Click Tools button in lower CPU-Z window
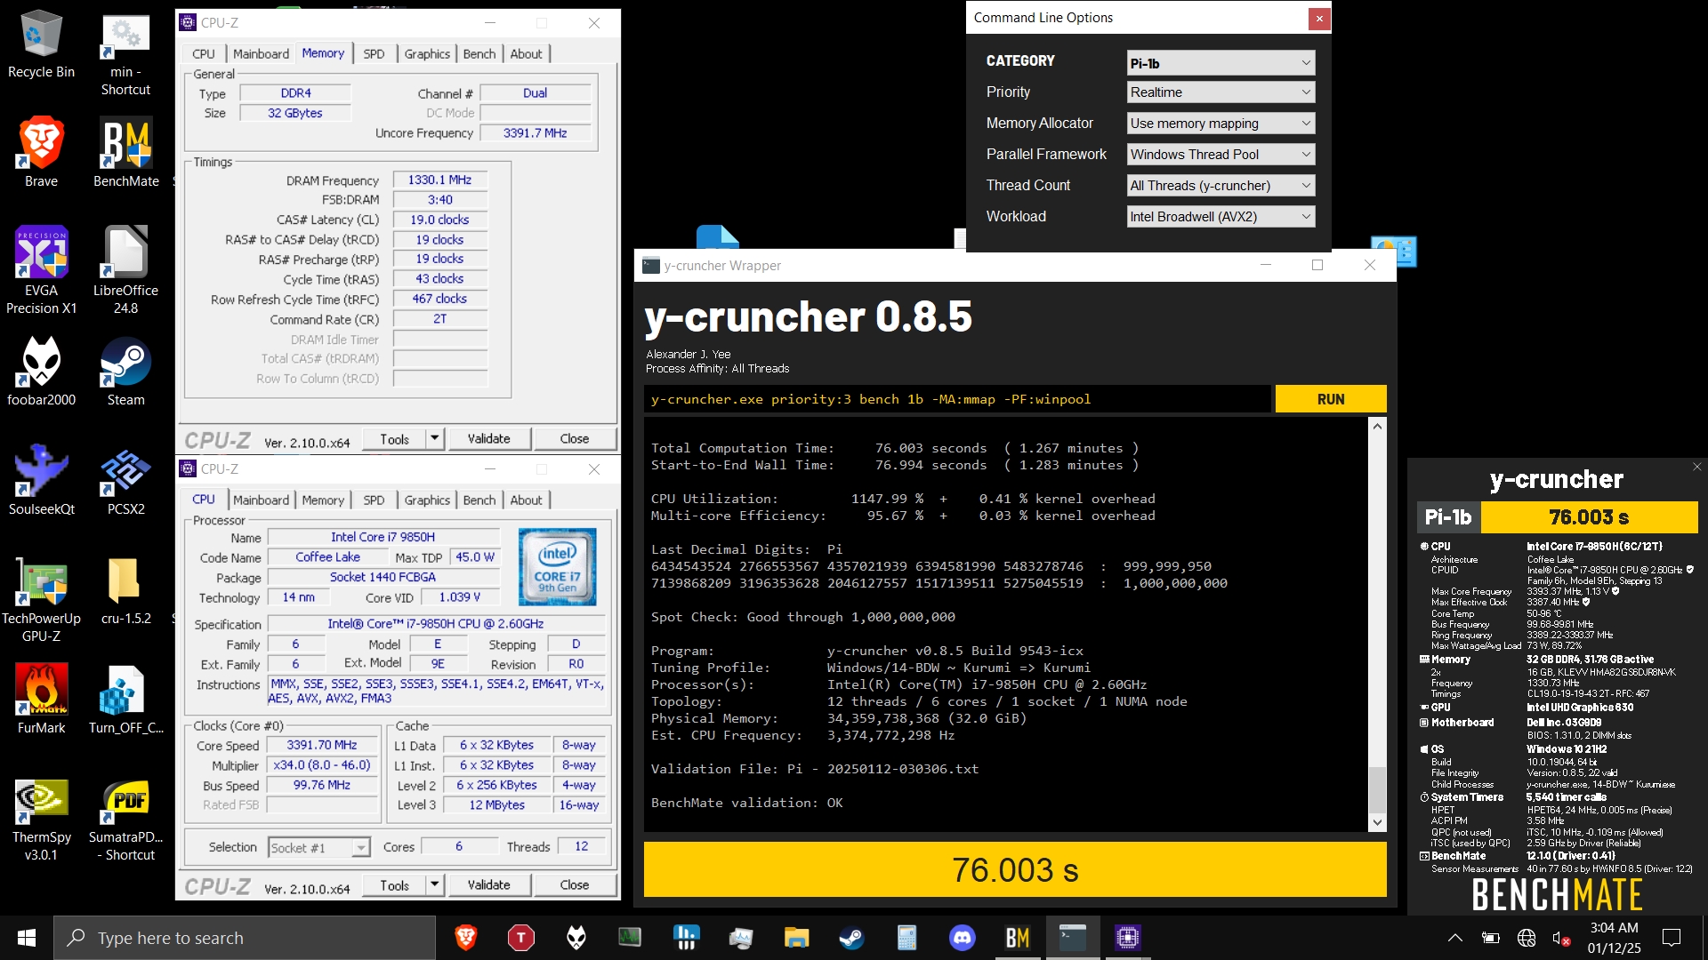The image size is (1708, 960). click(x=394, y=884)
